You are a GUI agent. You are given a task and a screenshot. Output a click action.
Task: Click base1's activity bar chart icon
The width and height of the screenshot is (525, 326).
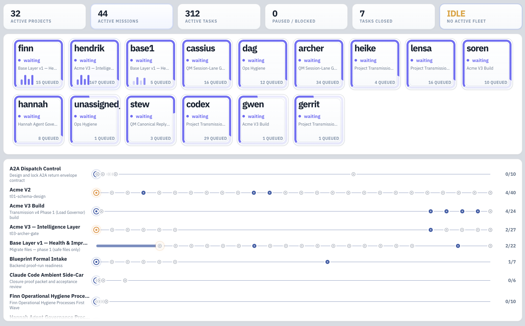139,81
